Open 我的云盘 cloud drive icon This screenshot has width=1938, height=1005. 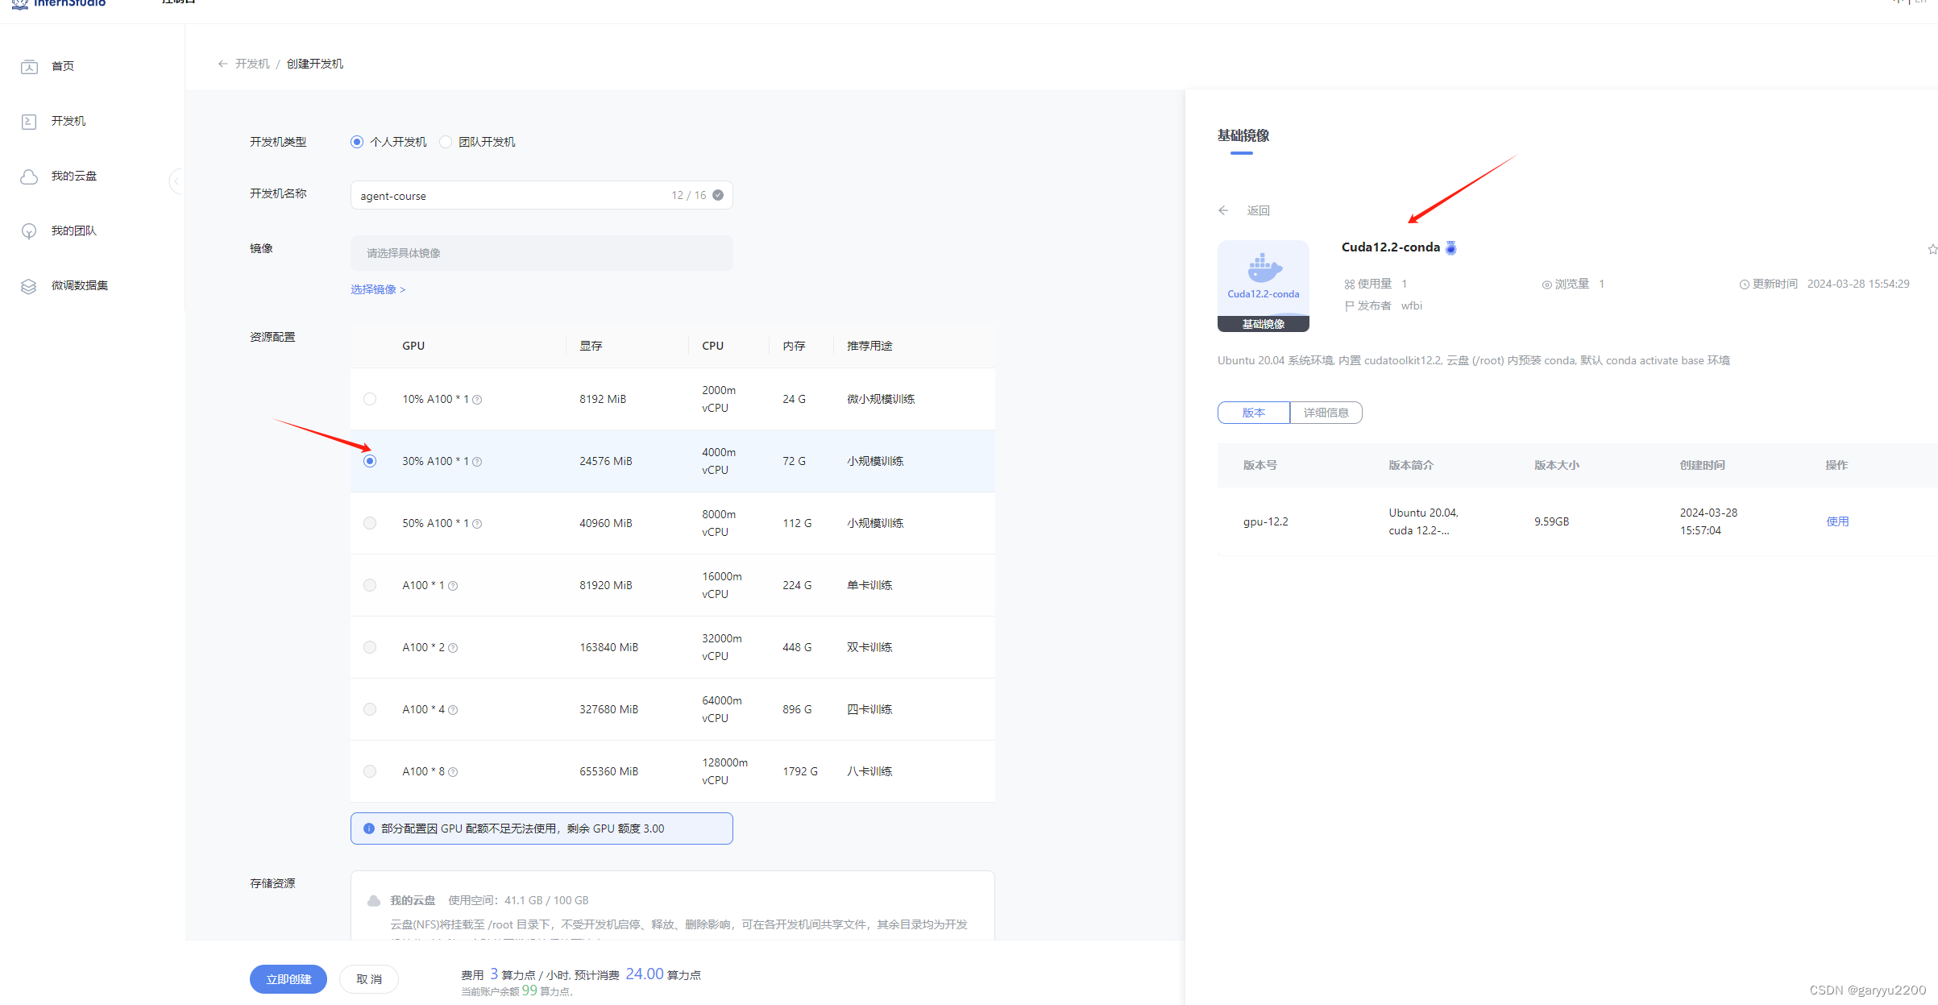pyautogui.click(x=29, y=176)
